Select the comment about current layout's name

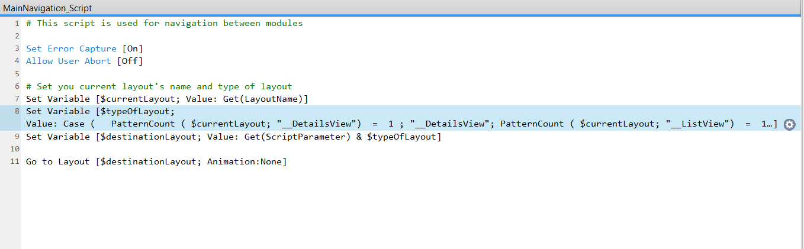(x=159, y=86)
